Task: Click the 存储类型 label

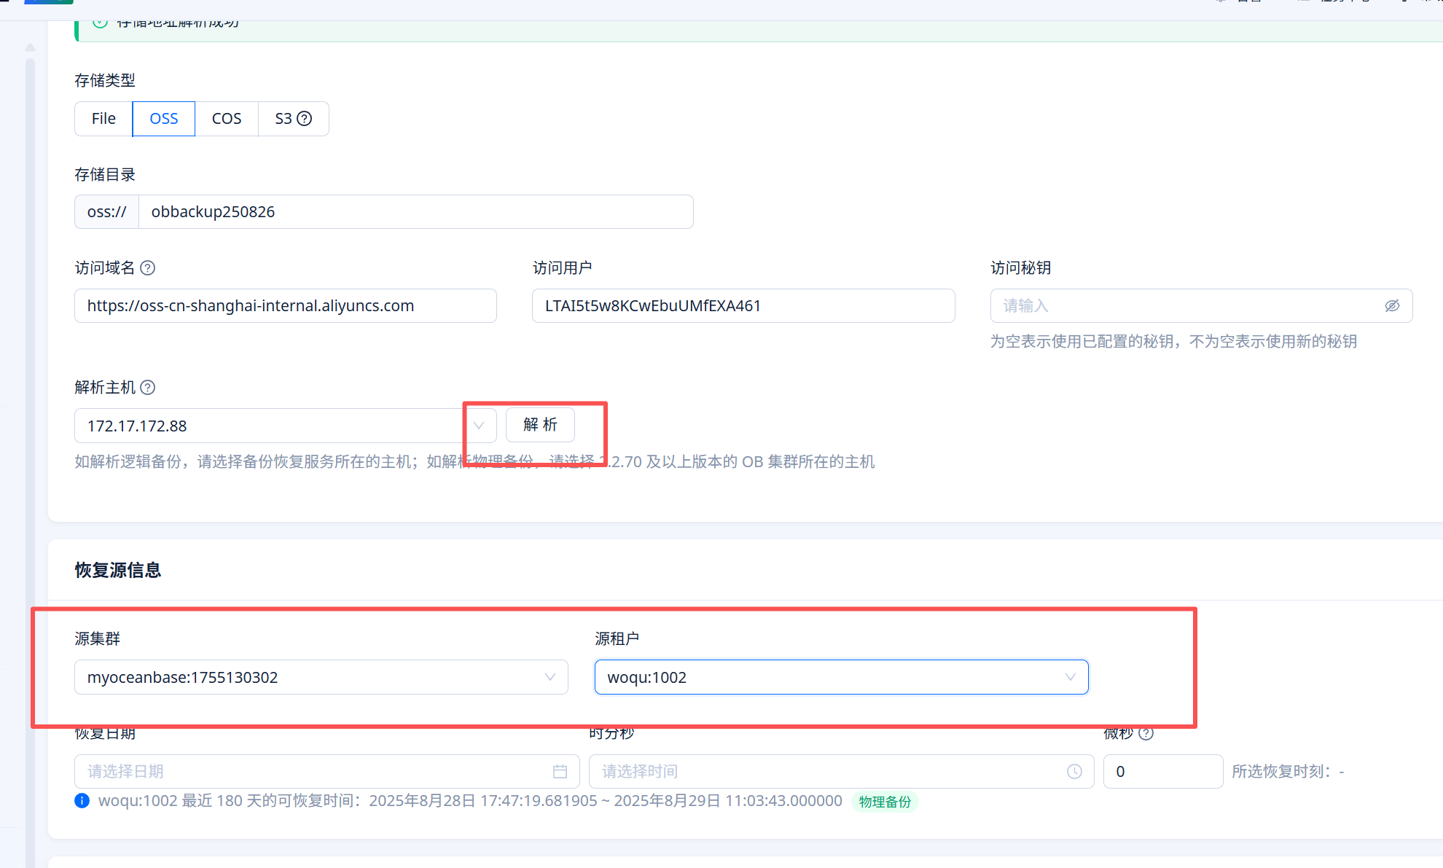Action: (105, 80)
